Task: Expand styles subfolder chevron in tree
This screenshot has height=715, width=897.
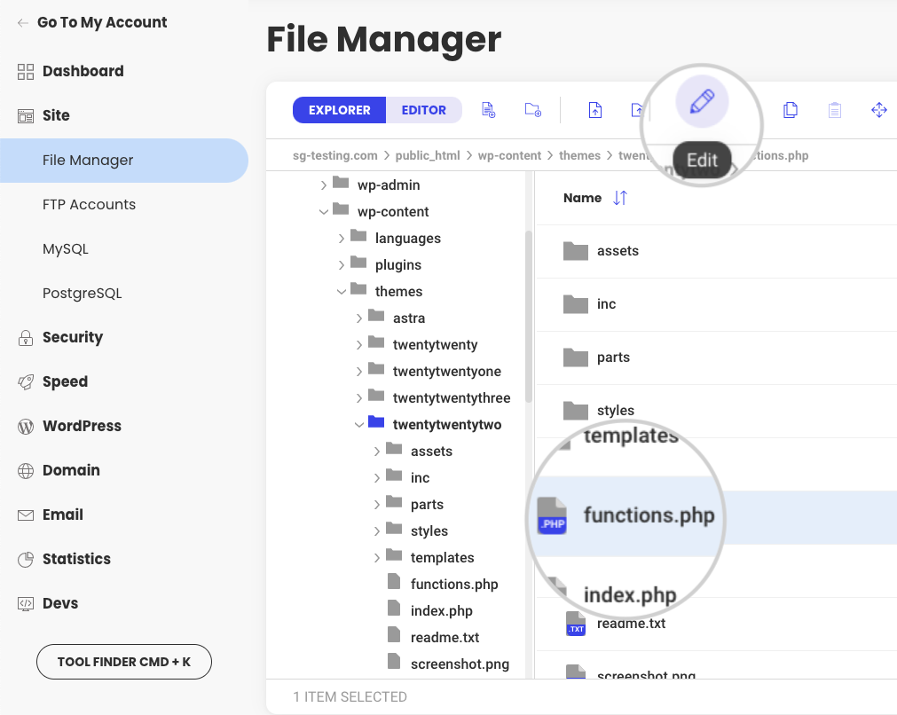Action: (x=376, y=530)
